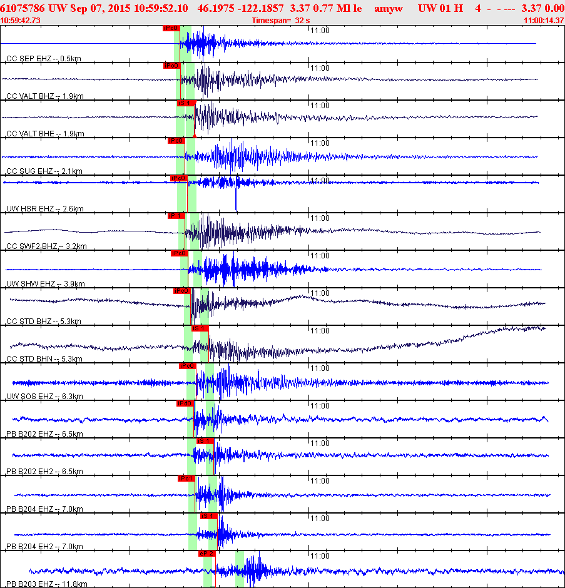Select the iP 1 pick flag on CC SWF2 BHZ trace

tap(176, 216)
